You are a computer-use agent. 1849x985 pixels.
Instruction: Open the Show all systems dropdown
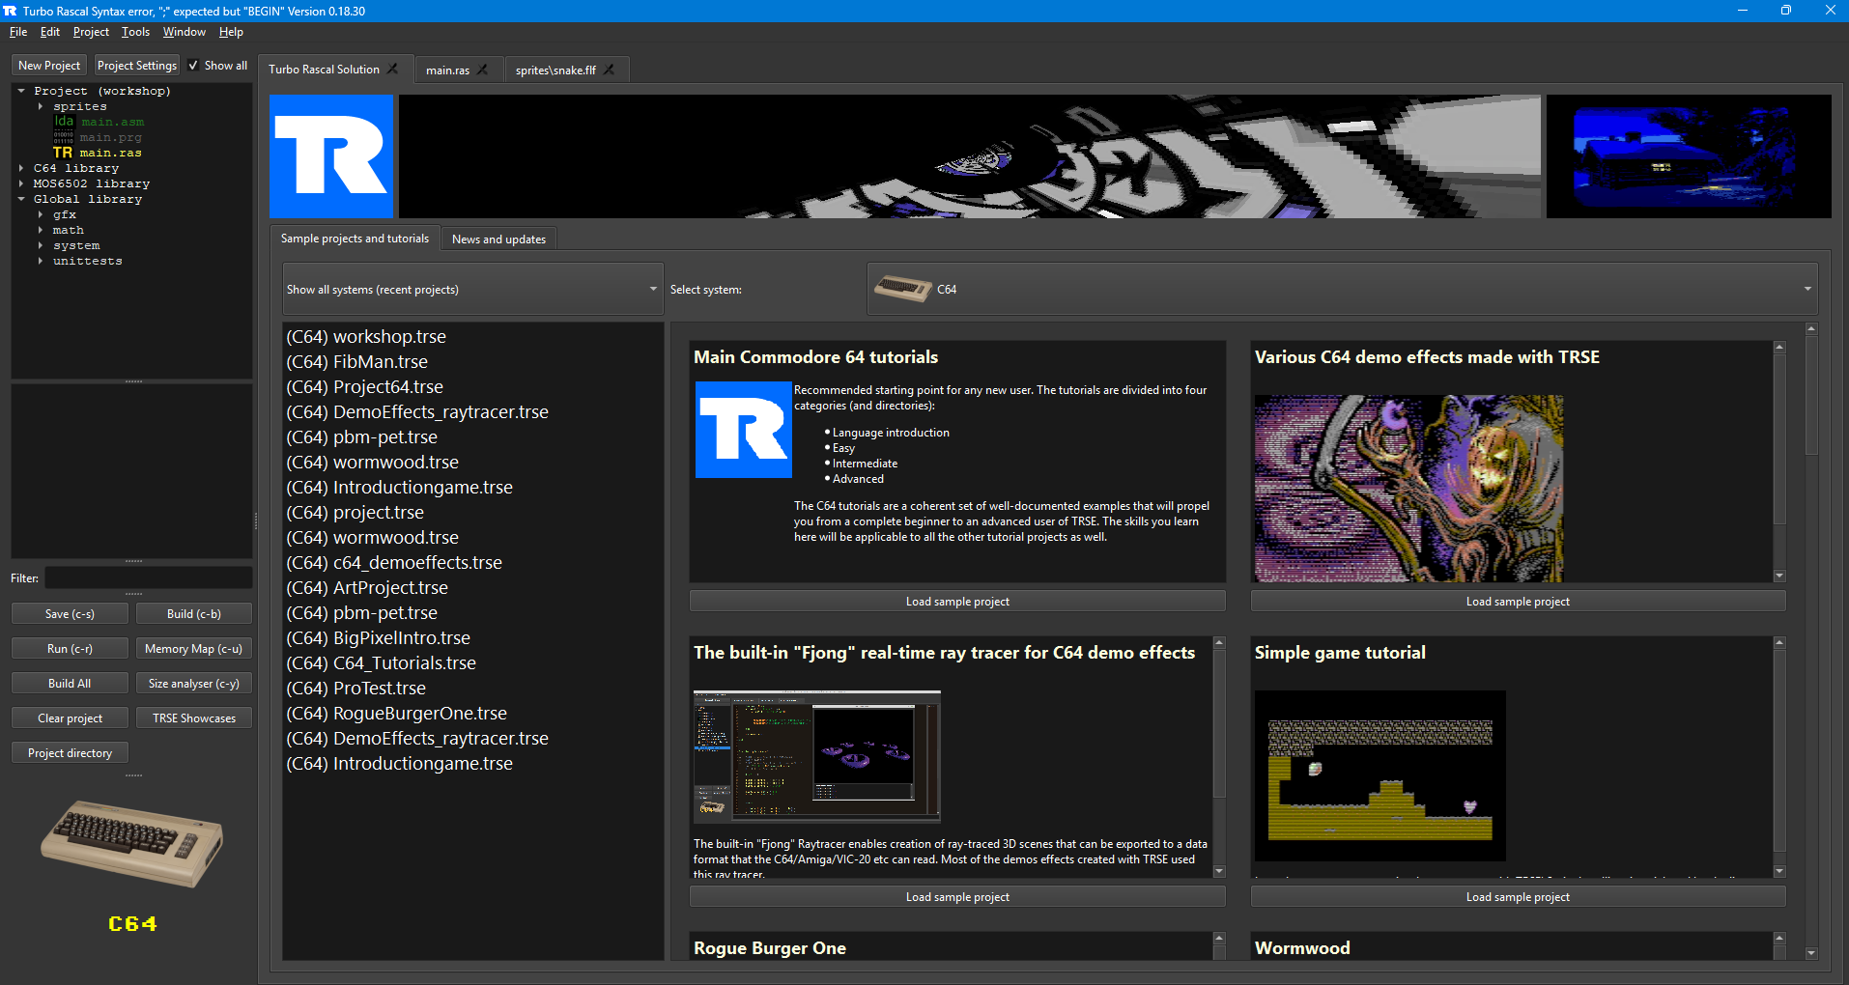pos(472,289)
